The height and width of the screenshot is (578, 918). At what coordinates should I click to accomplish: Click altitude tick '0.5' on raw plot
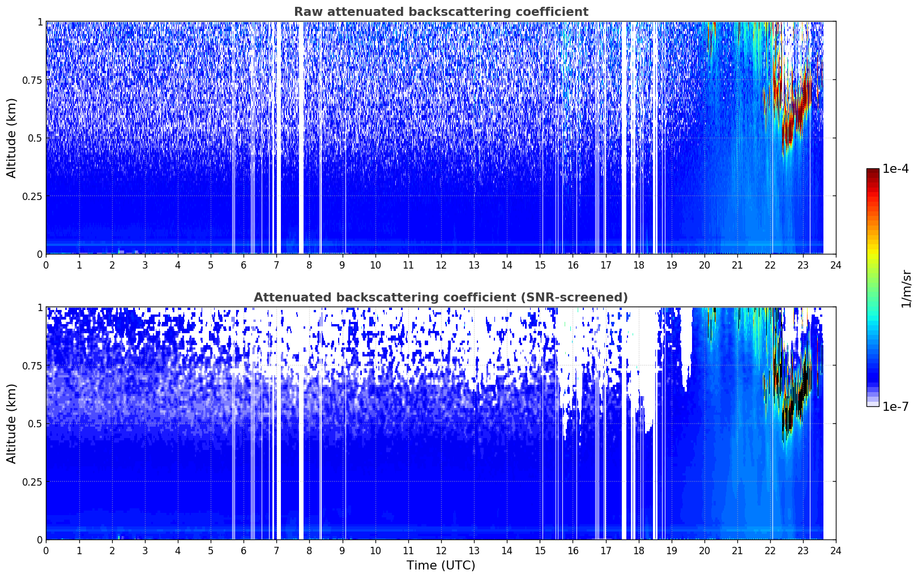click(35, 138)
